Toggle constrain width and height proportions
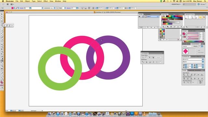 click(x=126, y=8)
